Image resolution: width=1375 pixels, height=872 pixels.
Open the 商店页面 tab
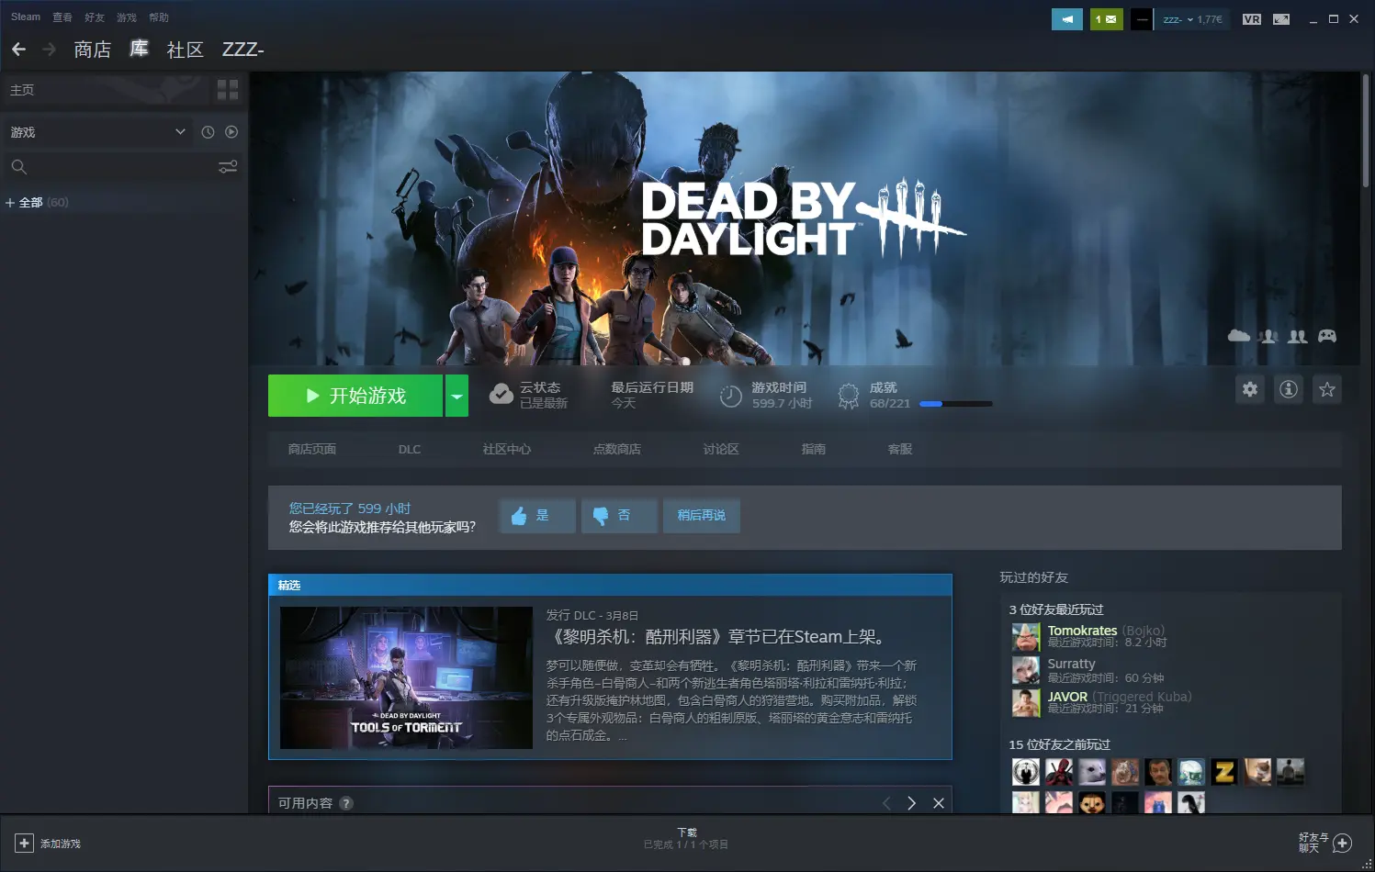[x=312, y=449]
